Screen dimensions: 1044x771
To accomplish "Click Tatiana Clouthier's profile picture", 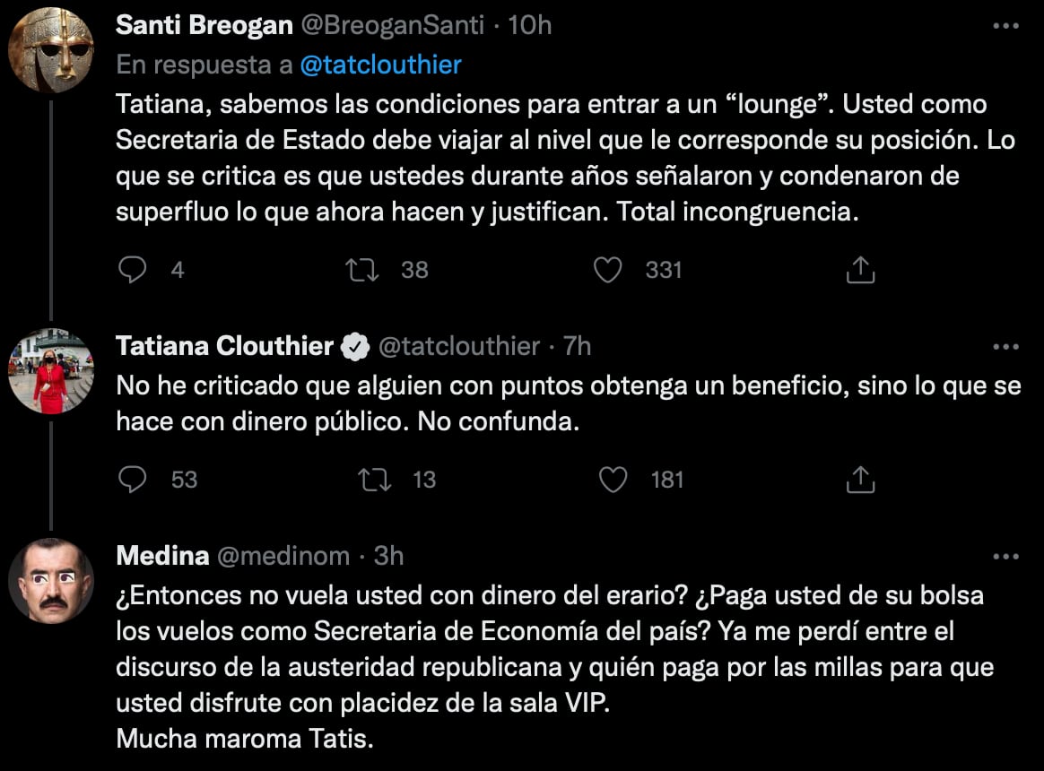I will click(x=51, y=371).
